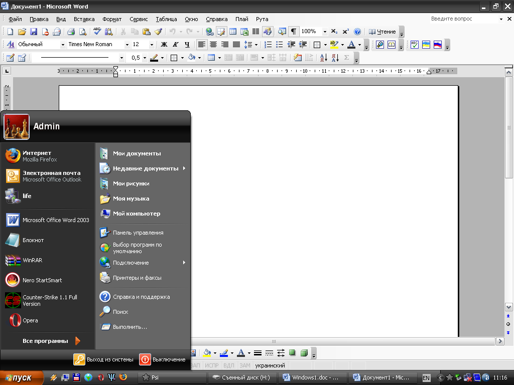
Task: Click border color pen in Tables toolbar
Action: click(x=154, y=58)
